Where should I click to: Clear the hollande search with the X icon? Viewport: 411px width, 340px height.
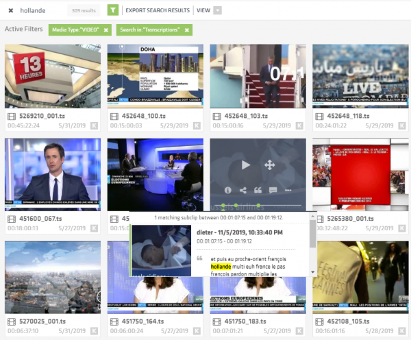coord(11,10)
